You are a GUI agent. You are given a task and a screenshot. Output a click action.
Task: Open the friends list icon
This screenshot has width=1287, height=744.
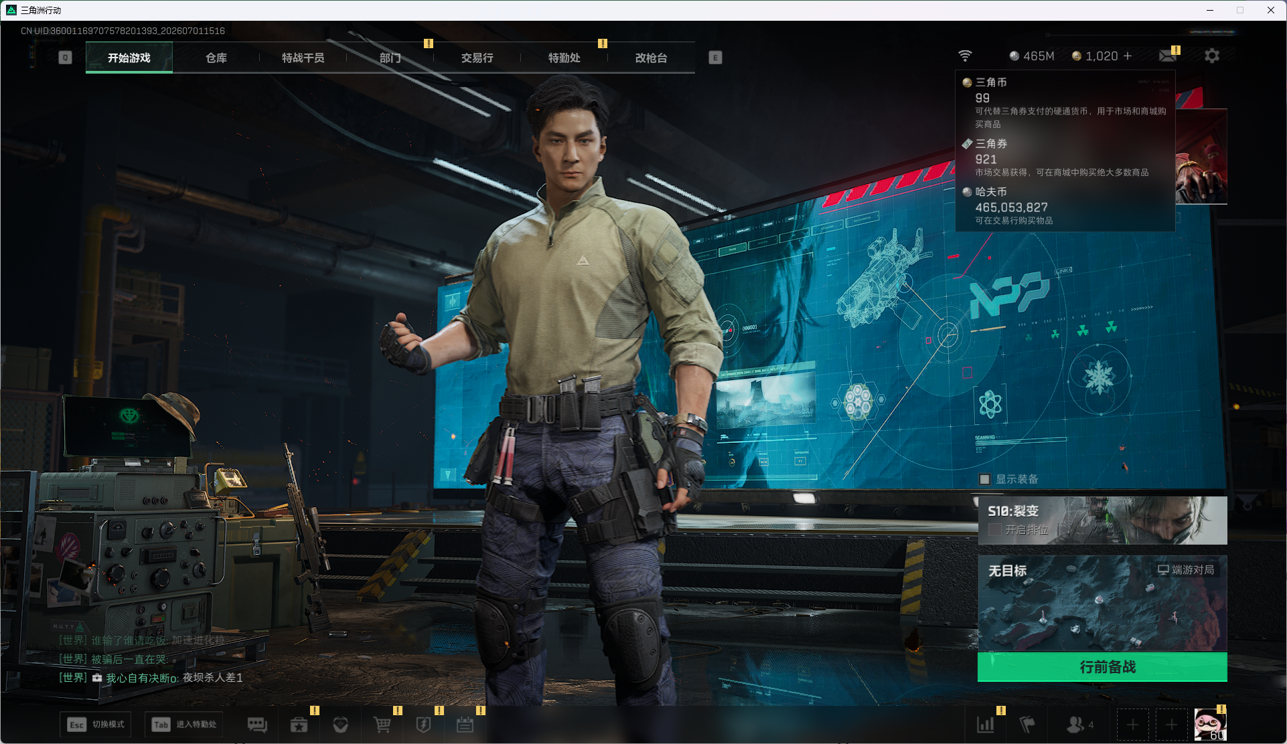tap(1079, 725)
